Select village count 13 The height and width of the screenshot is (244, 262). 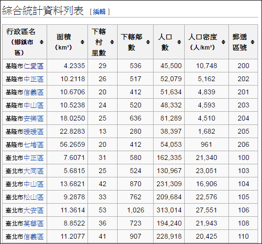(x=103, y=131)
